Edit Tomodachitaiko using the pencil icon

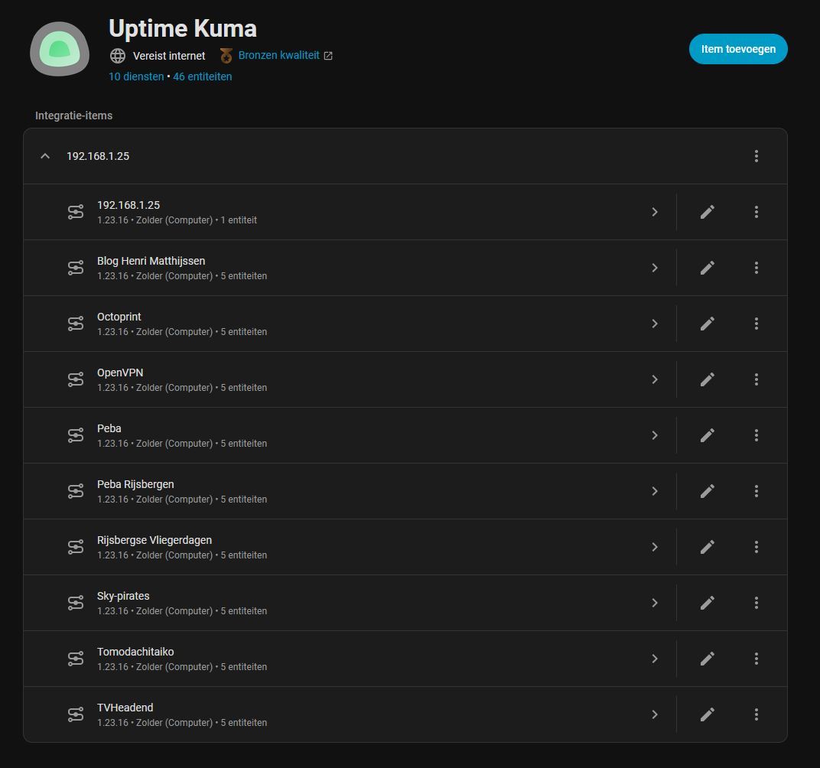coord(708,659)
